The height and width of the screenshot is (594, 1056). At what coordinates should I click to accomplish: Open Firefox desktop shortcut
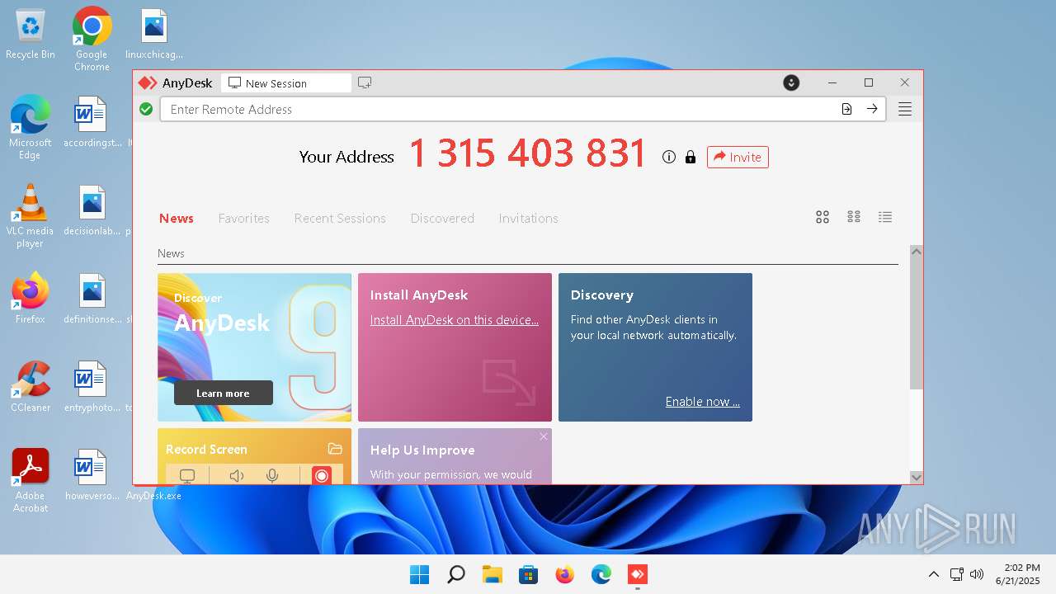click(x=30, y=298)
